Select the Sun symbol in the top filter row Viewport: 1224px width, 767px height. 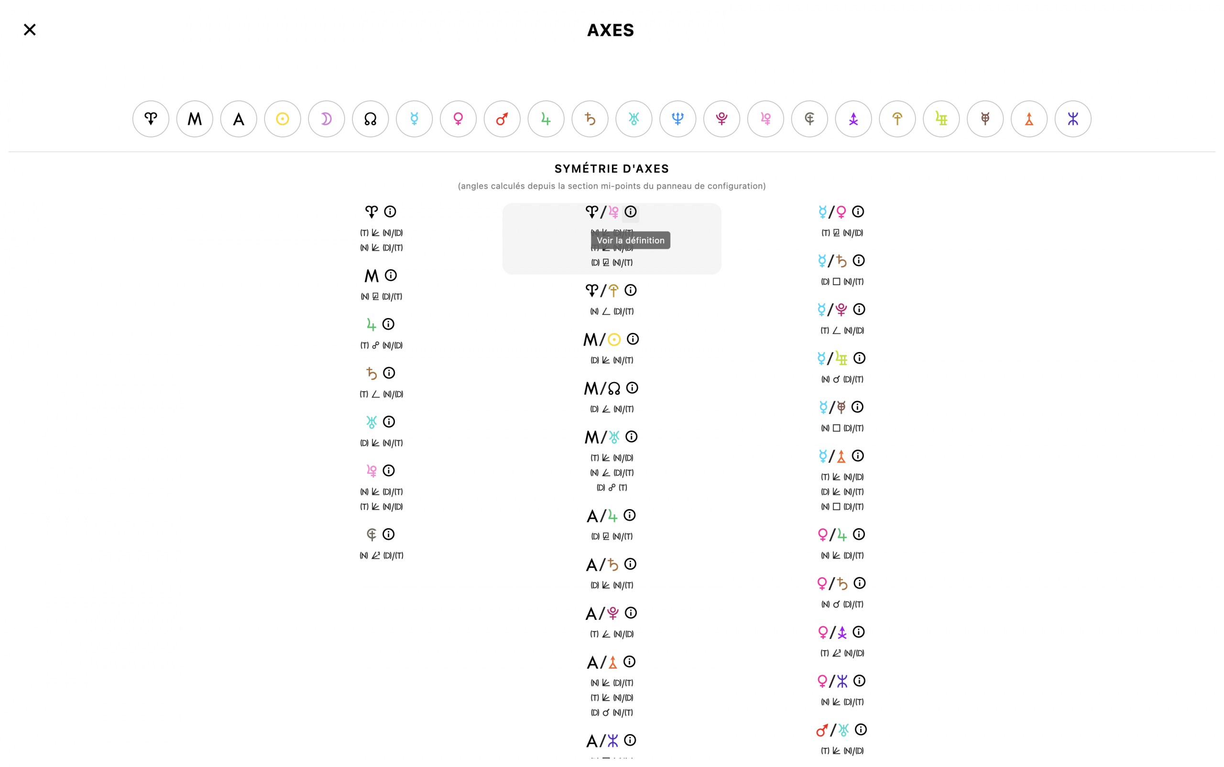(x=283, y=119)
